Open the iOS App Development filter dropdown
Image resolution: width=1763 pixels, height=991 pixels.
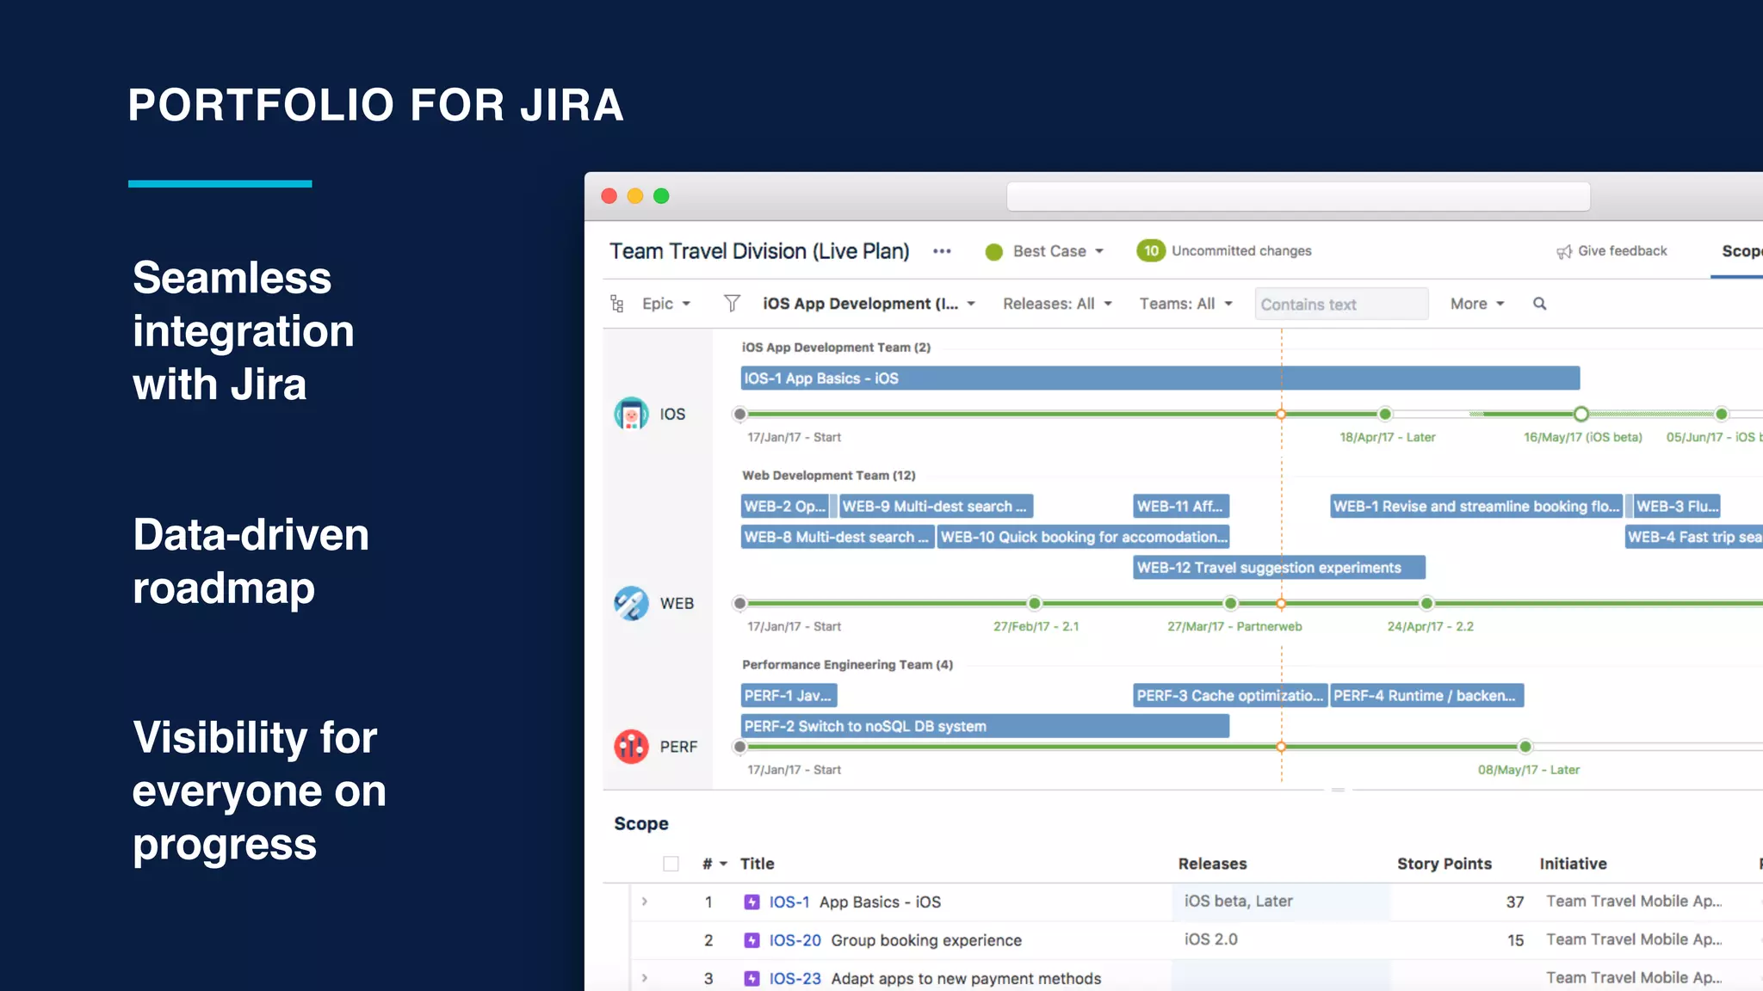869,304
